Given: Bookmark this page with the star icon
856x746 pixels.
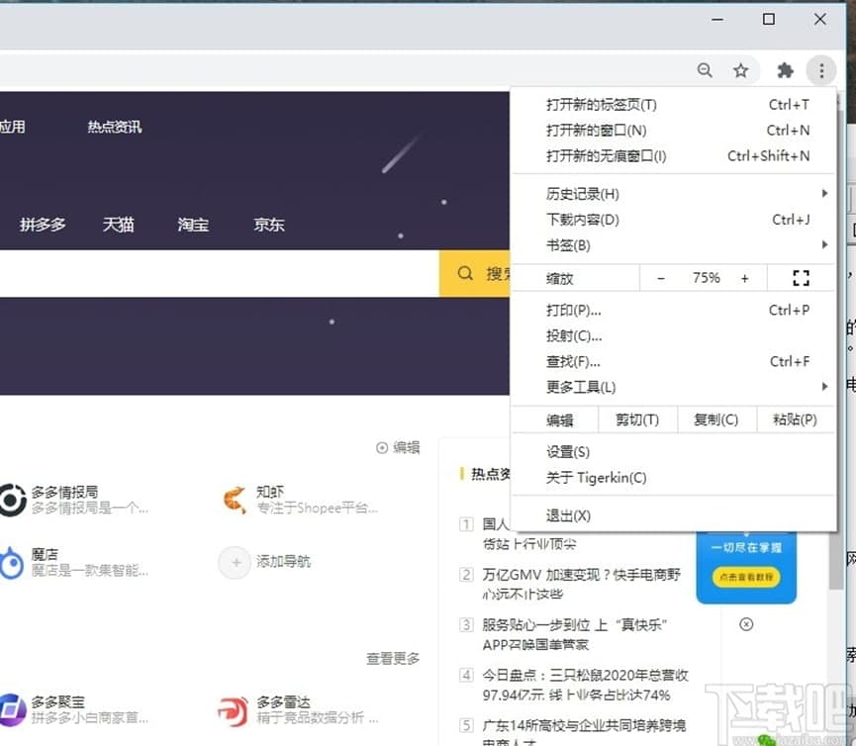Looking at the screenshot, I should (x=740, y=70).
